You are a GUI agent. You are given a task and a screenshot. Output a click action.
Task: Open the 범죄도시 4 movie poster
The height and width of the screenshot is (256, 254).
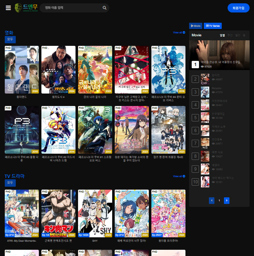[x=58, y=70]
